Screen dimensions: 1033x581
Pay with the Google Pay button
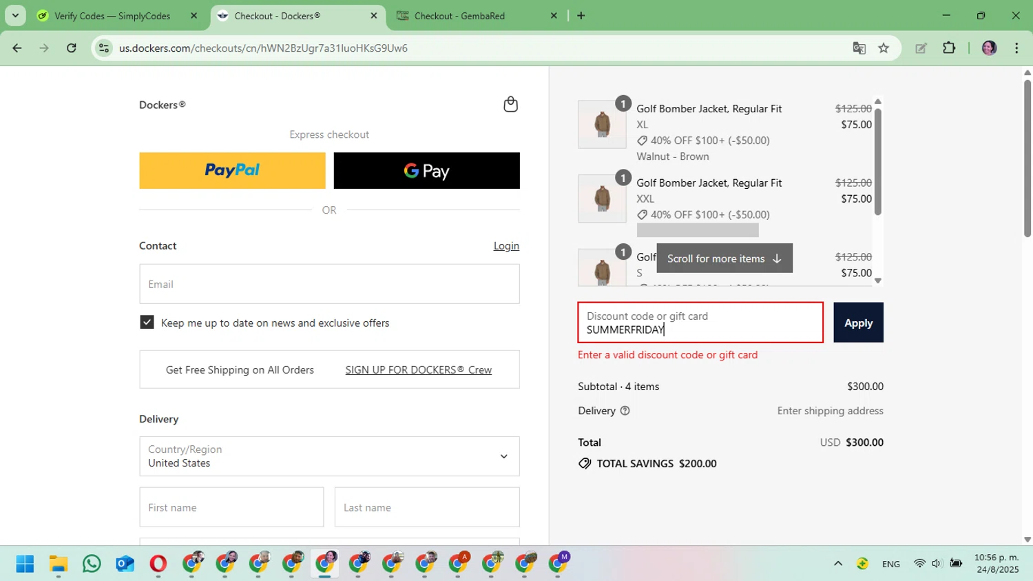pos(426,170)
